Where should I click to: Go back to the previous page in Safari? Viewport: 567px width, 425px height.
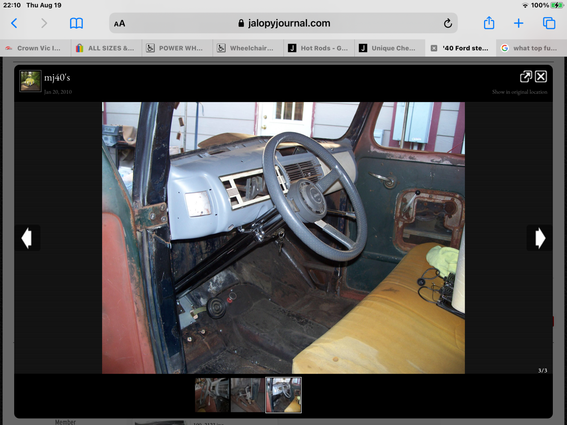(x=14, y=23)
